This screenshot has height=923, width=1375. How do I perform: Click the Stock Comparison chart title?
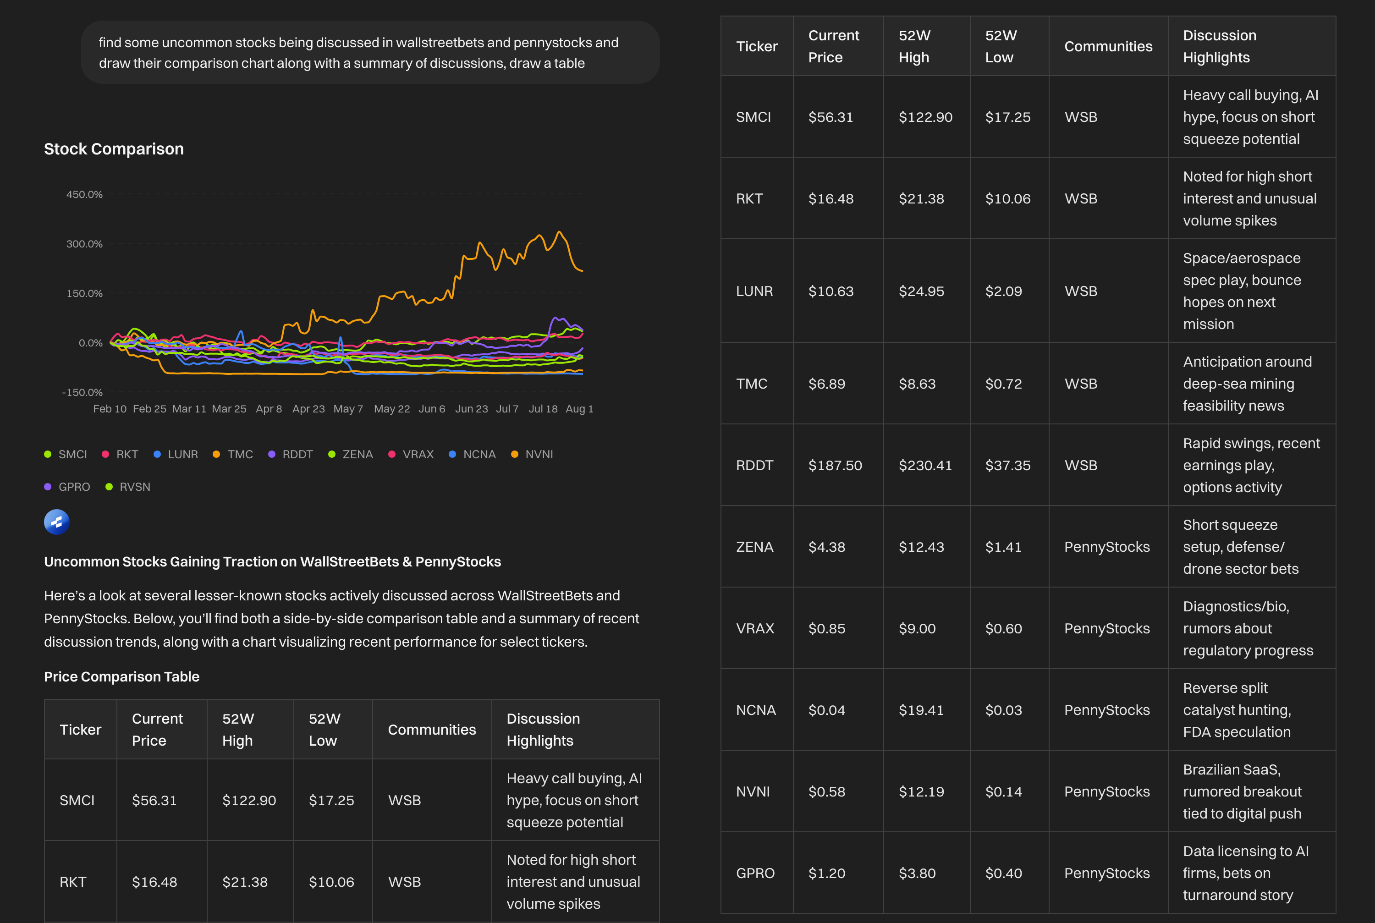point(114,149)
